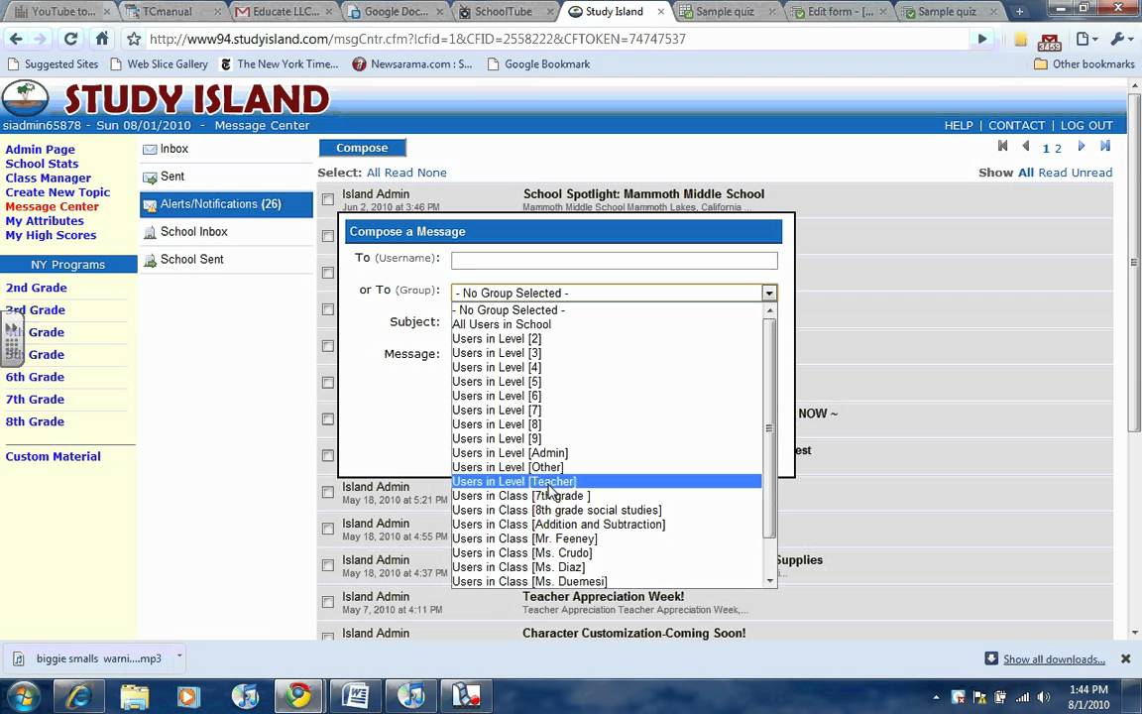Open Windows Start menu
The height and width of the screenshot is (714, 1142).
pos(23,696)
